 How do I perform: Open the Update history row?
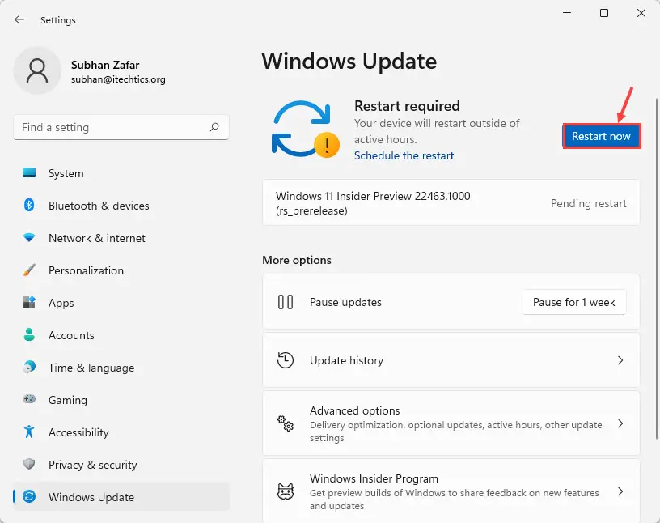point(451,360)
